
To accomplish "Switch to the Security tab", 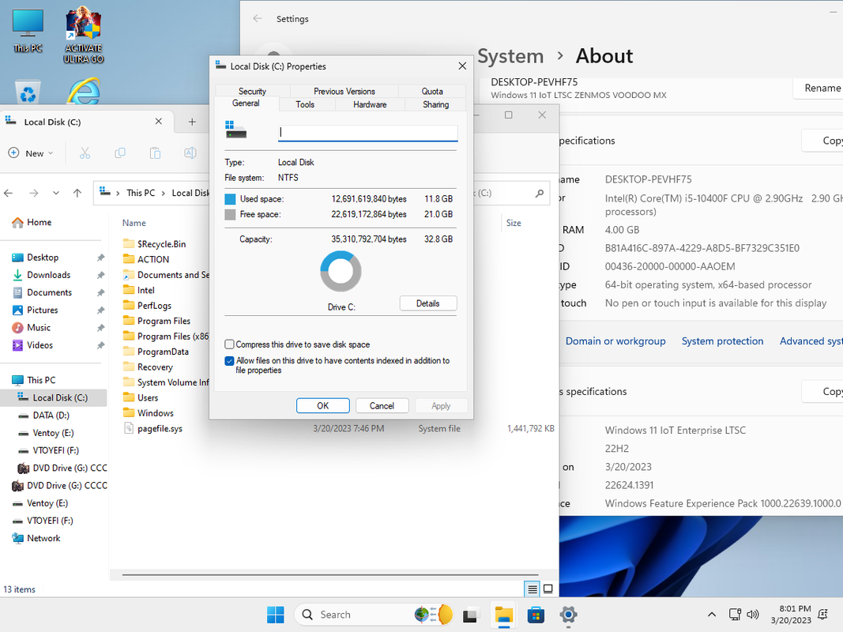I will click(252, 92).
